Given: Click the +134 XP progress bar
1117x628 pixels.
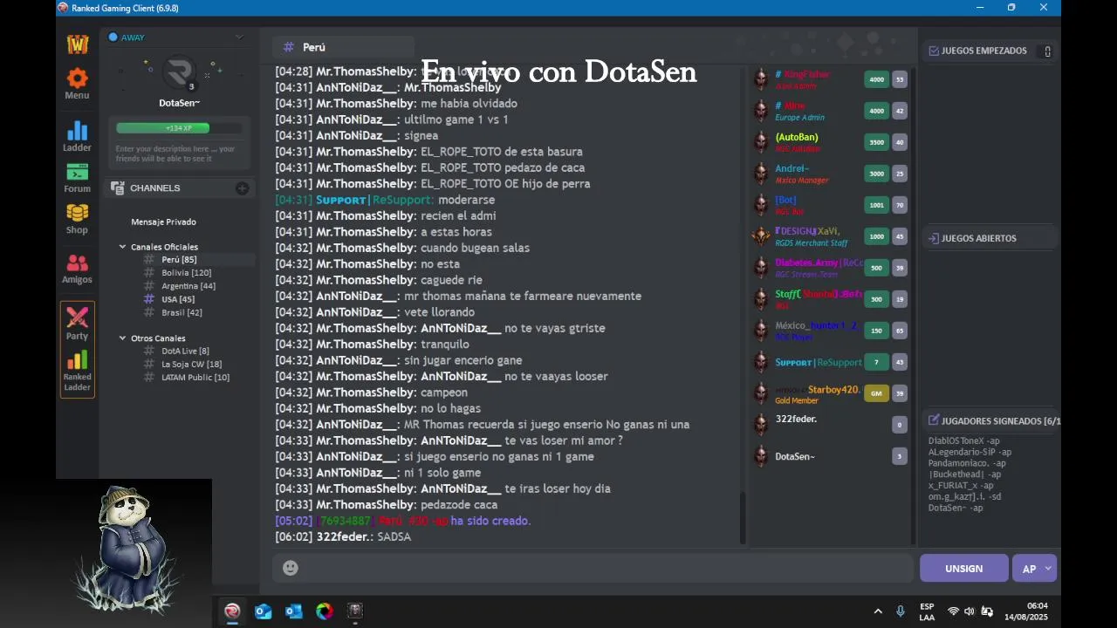Looking at the screenshot, I should click(x=179, y=128).
